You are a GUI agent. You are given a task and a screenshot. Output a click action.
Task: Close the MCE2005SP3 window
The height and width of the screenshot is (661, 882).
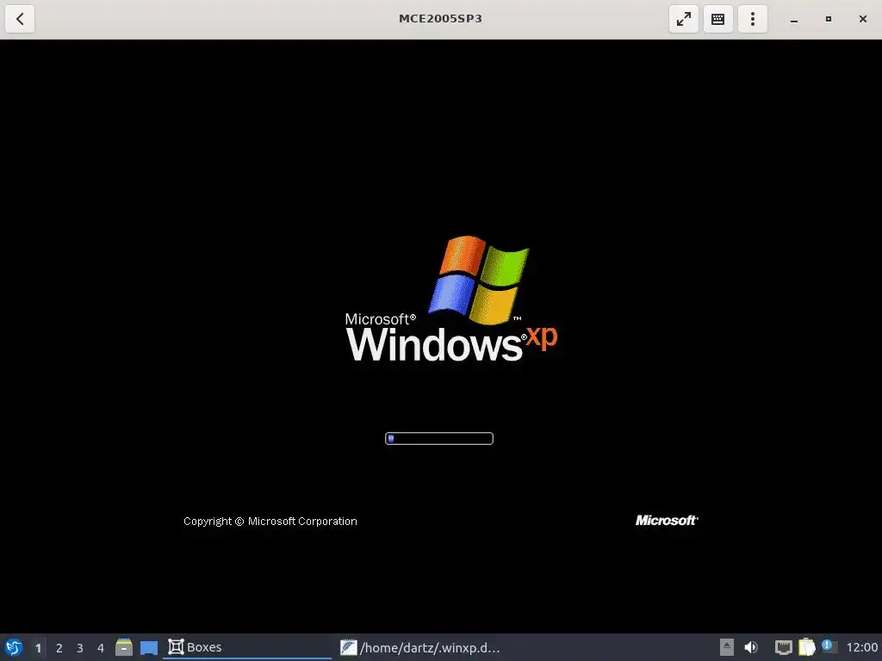(x=863, y=19)
